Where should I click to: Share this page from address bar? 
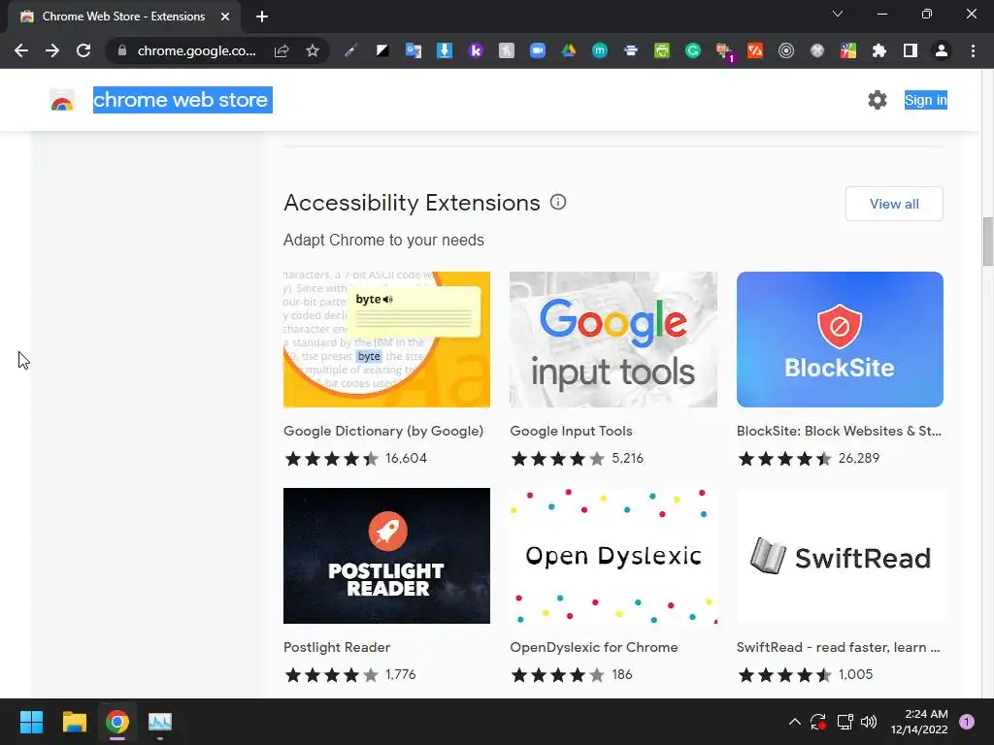pos(282,50)
